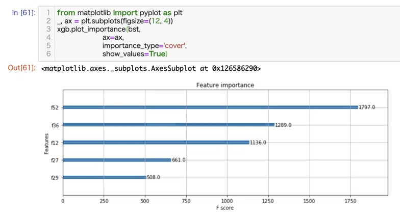Click the 1000 x-axis tick label
Viewport: 400px width, 218px height.
pyautogui.click(x=227, y=201)
